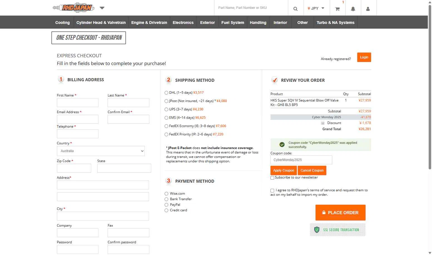Open Cylinder Head & Valvetrain menu
This screenshot has width=432, height=255.
(x=101, y=23)
